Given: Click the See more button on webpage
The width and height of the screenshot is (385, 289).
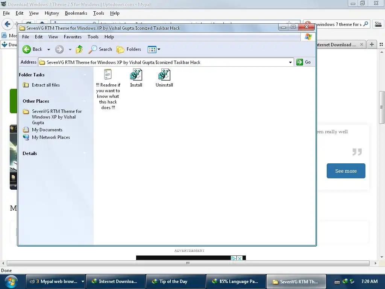Looking at the screenshot, I should coord(346,171).
